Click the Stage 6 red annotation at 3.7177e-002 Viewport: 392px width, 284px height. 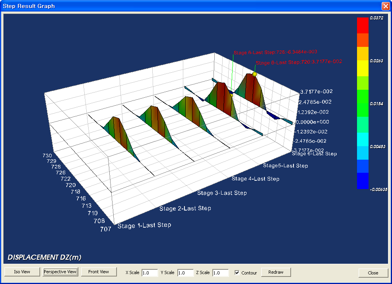point(299,62)
